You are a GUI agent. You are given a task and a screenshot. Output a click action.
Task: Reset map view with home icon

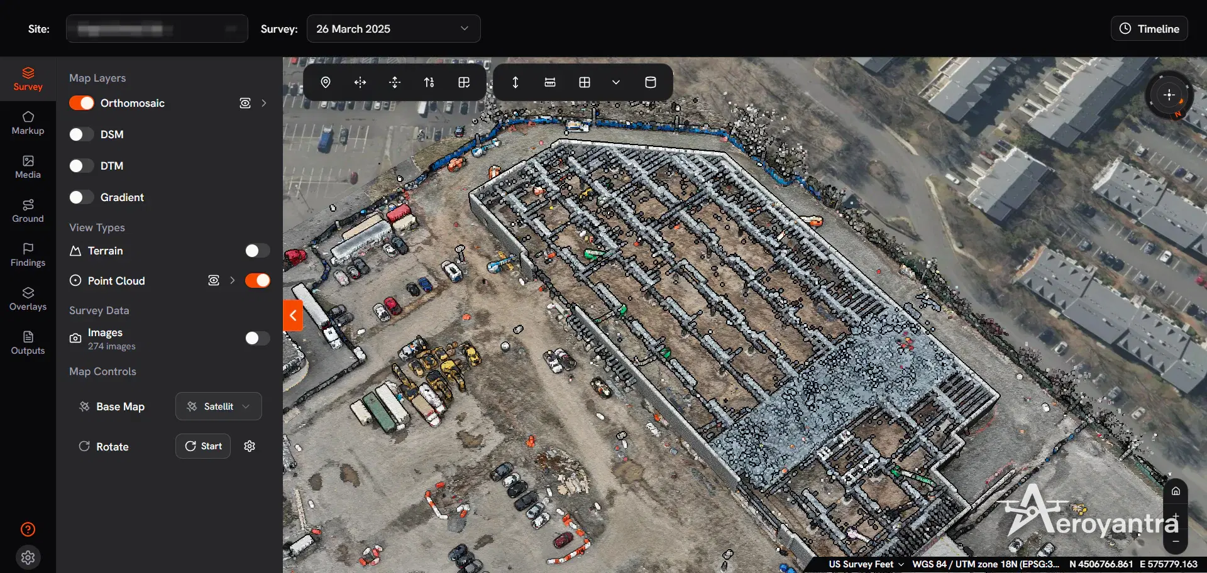tap(1176, 491)
